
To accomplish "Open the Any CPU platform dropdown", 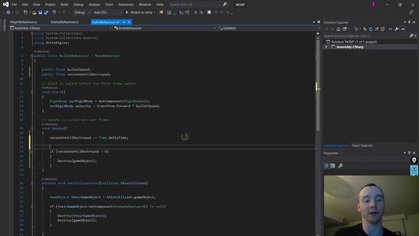I will click(x=107, y=12).
